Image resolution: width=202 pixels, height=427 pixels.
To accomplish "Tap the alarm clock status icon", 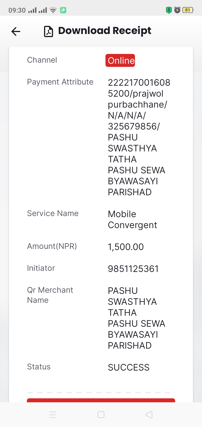I will point(177,10).
